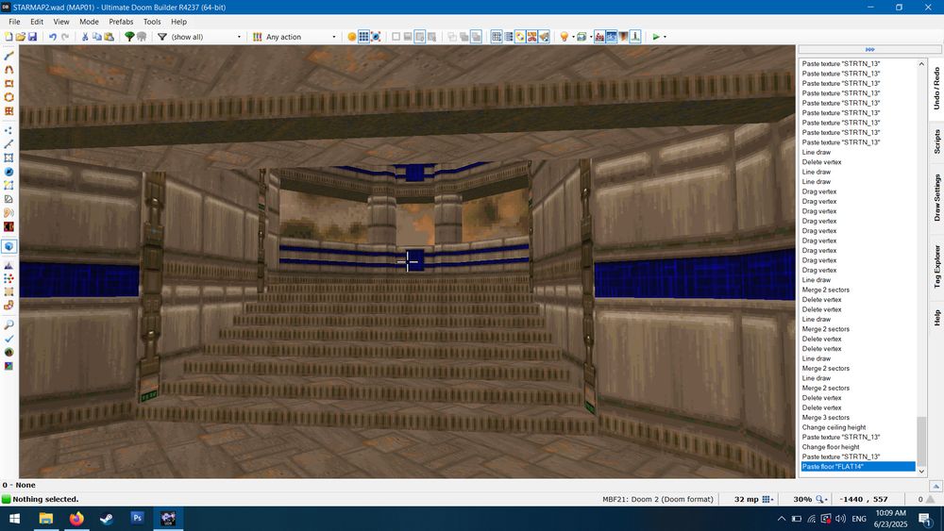Select the 'Change floor height' history entry
Viewport: 944px width, 531px height.
(831, 447)
